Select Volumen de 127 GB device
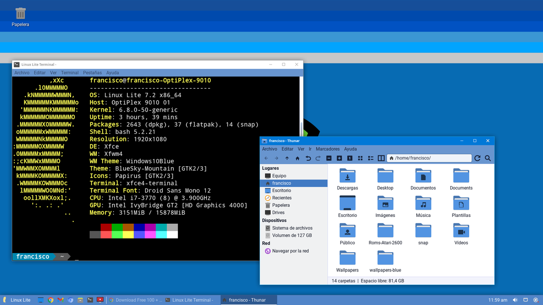Screen dimensions: 543x305 point(294,235)
